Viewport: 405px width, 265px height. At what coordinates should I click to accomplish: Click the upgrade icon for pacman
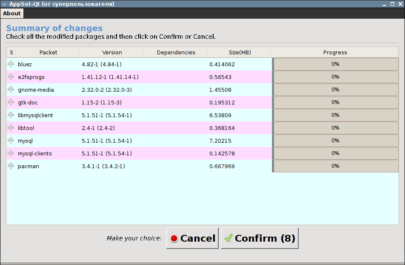11,166
